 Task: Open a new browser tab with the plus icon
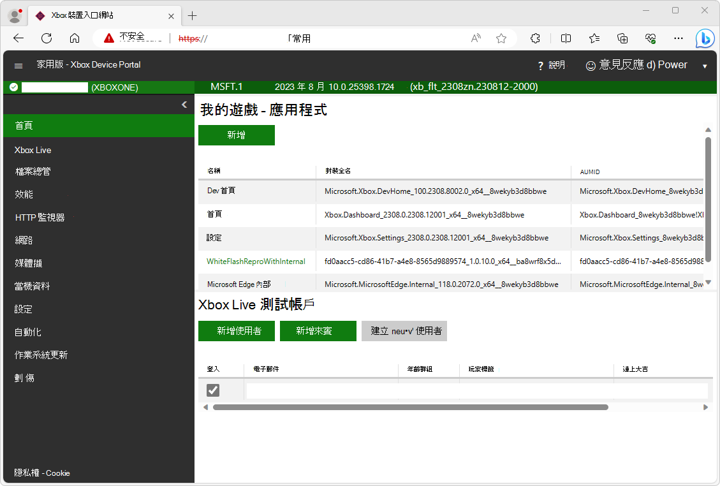coord(192,15)
